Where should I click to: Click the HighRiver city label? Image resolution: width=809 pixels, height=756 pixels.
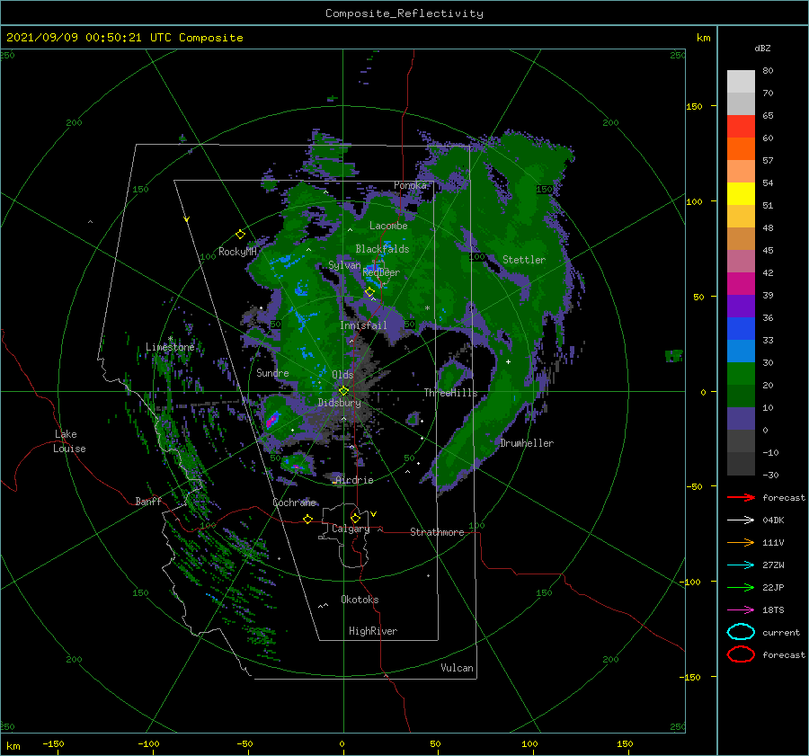[373, 631]
